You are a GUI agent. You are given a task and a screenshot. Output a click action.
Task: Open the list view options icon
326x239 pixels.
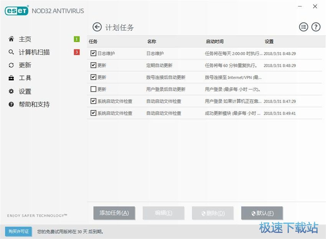click(x=303, y=27)
